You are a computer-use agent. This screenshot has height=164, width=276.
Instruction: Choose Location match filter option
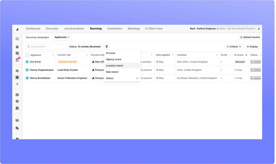tap(122, 66)
